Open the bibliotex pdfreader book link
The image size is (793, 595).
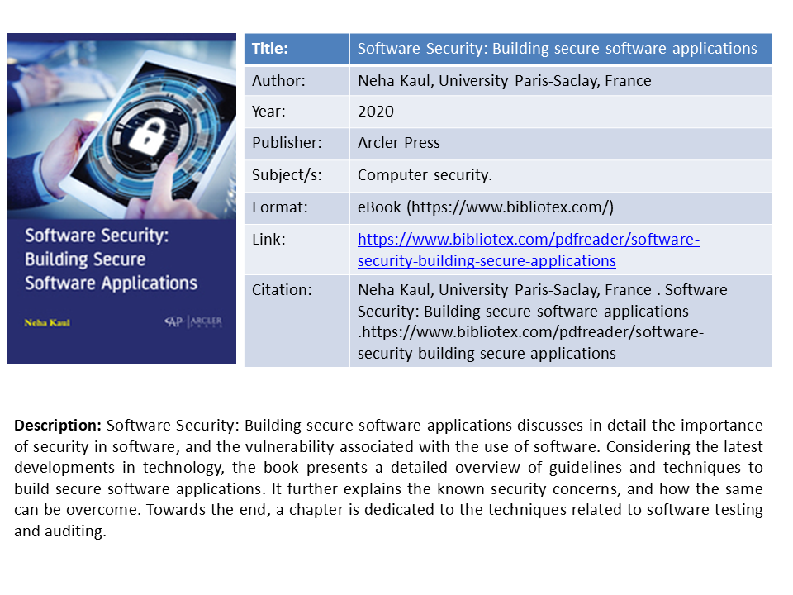pyautogui.click(x=529, y=250)
